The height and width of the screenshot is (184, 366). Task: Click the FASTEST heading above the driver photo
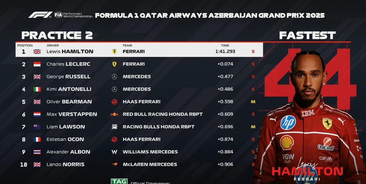pos(307,35)
